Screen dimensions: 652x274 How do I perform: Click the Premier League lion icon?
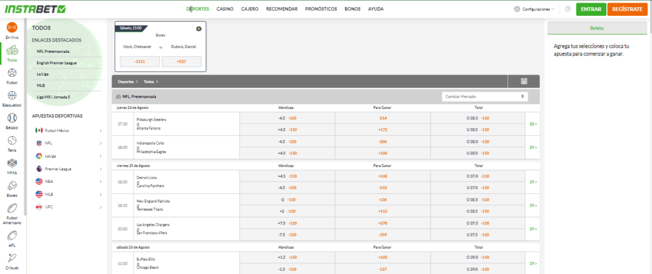(39, 169)
